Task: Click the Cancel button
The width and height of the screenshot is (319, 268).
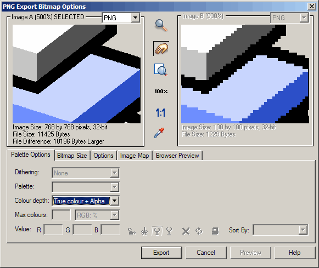Action: 206,253
